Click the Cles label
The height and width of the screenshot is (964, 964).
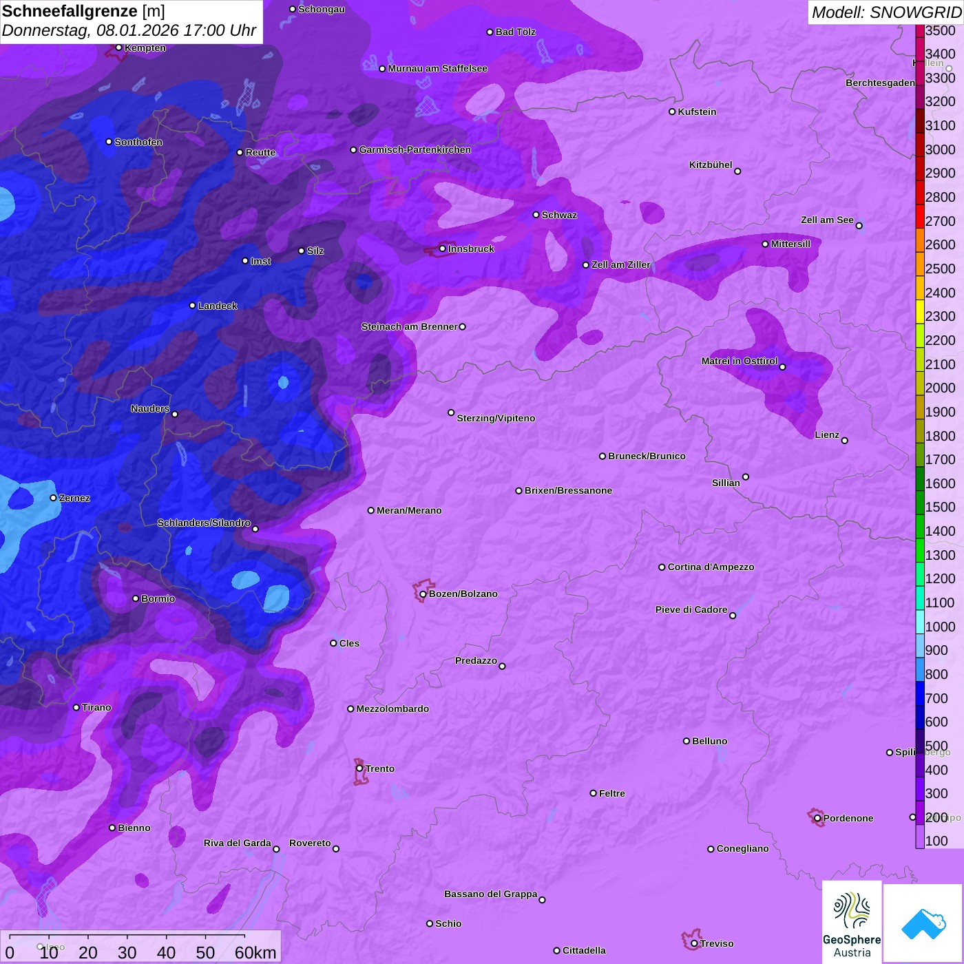pos(349,643)
